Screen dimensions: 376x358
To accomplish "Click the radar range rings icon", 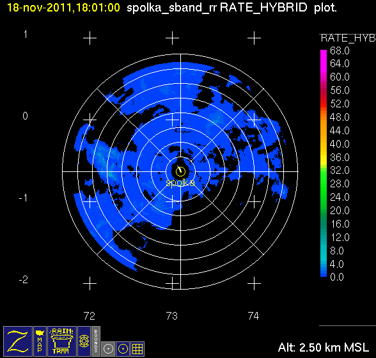I will point(84,341).
